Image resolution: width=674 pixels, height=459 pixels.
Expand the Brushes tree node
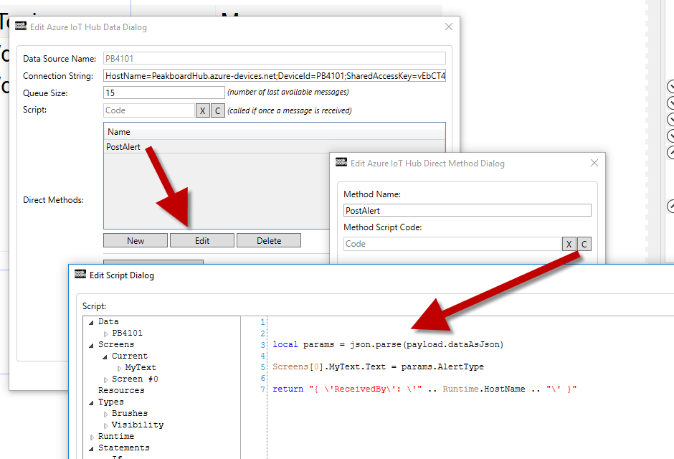105,414
